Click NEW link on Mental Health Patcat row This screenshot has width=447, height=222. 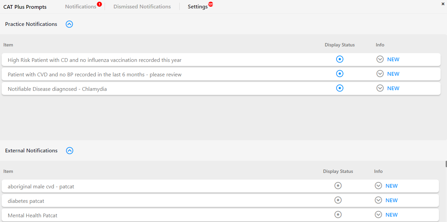(x=392, y=215)
